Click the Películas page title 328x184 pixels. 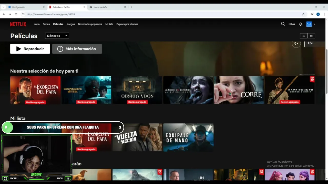(x=24, y=36)
